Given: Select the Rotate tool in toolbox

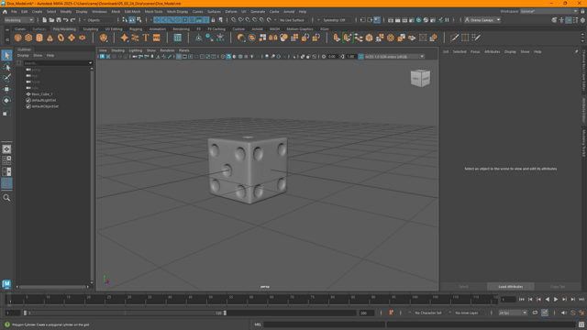Looking at the screenshot, I should click(6, 100).
